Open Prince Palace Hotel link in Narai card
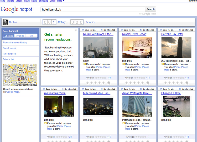The height and width of the screenshot is (142, 197). (98, 68)
